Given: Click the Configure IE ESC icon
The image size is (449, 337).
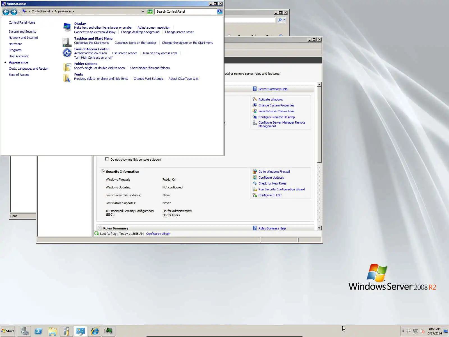Looking at the screenshot, I should pyautogui.click(x=255, y=195).
